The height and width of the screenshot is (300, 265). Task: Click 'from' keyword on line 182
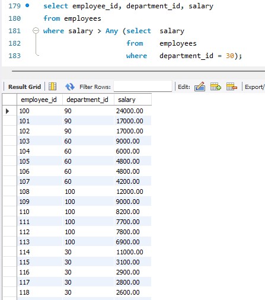pos(135,43)
